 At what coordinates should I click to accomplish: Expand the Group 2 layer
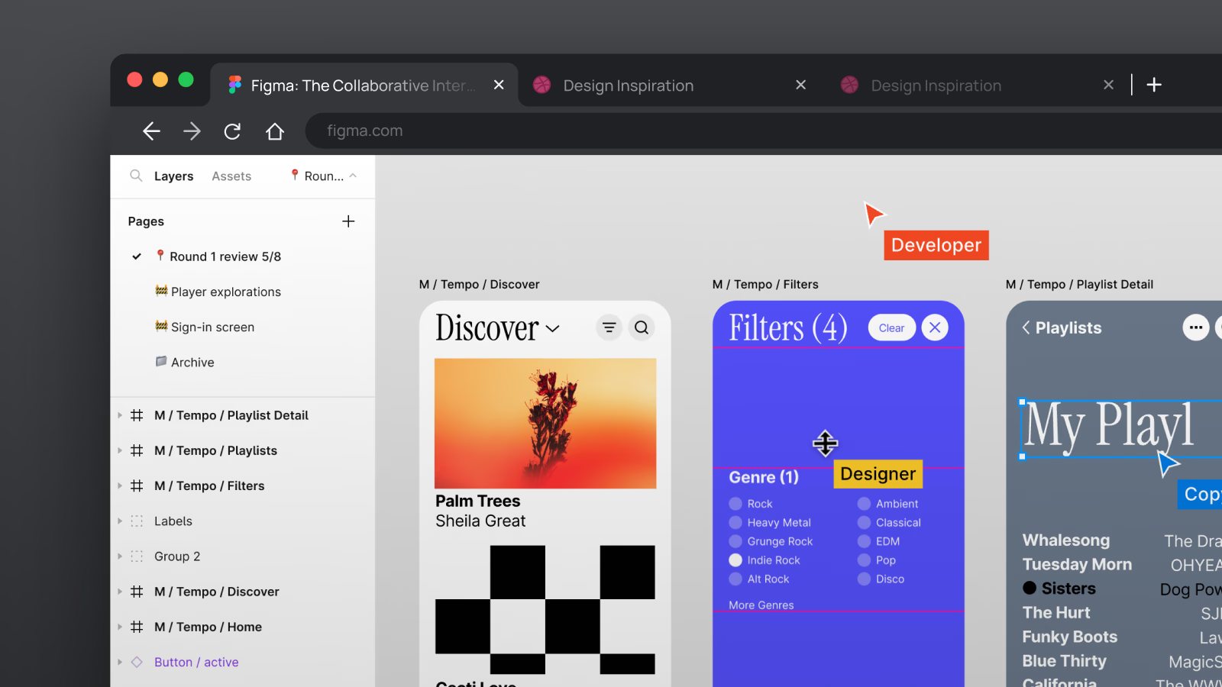(x=120, y=556)
